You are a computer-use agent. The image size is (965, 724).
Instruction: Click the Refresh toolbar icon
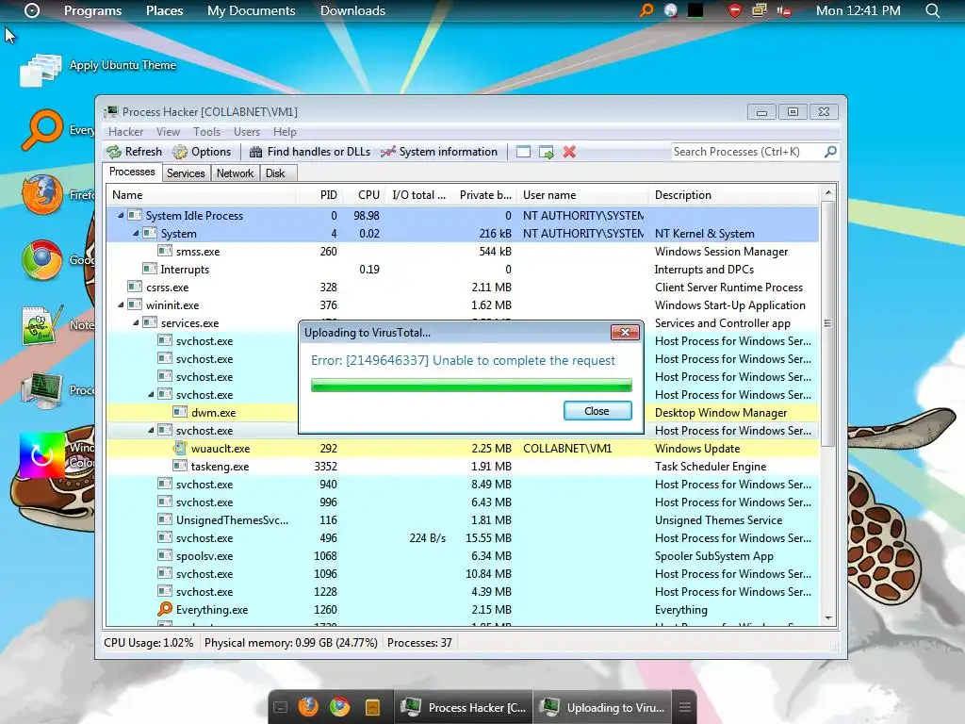(x=114, y=152)
